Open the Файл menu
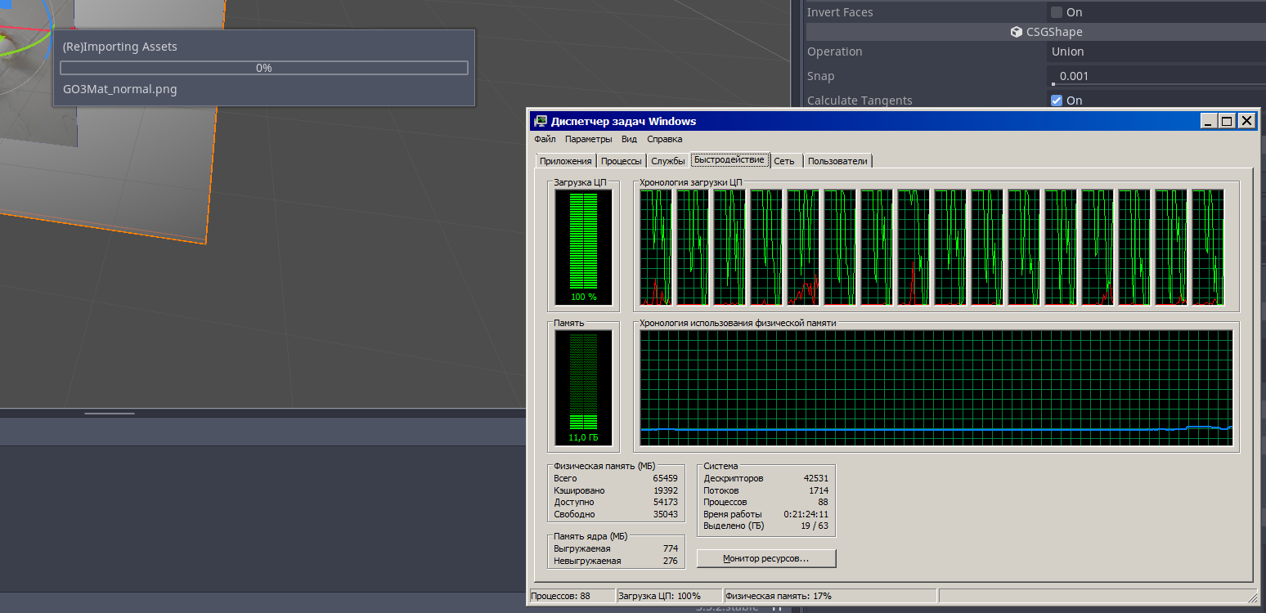This screenshot has height=613, width=1266. (x=545, y=139)
